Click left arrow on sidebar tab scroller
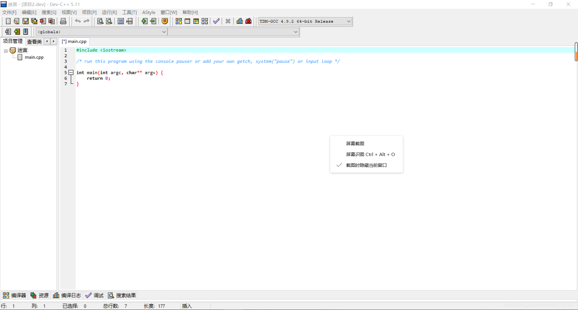 point(47,41)
